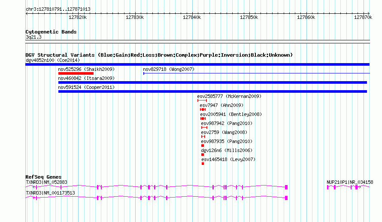This screenshot has height=222, width=382.
Task: Click the 127840k ruler tick label
Action: pyautogui.click(x=192, y=17)
